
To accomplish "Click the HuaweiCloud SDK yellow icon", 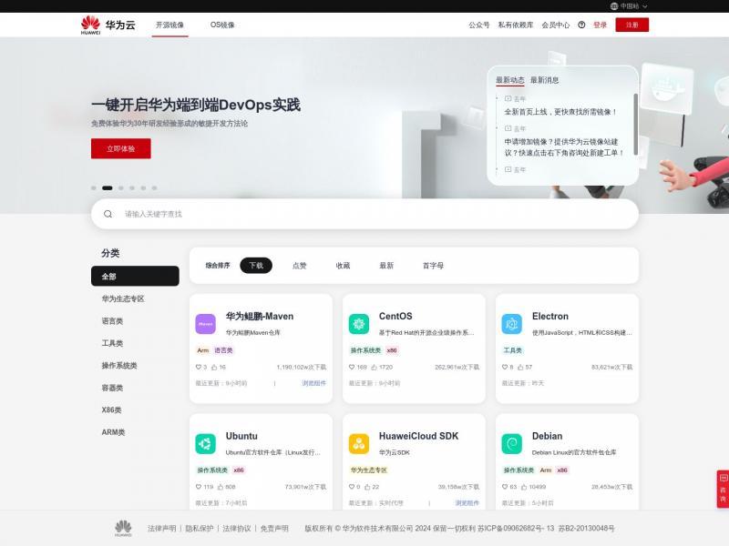I will click(359, 444).
